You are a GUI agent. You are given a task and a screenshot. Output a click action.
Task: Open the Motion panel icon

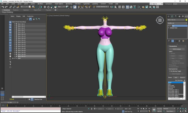click(179, 17)
